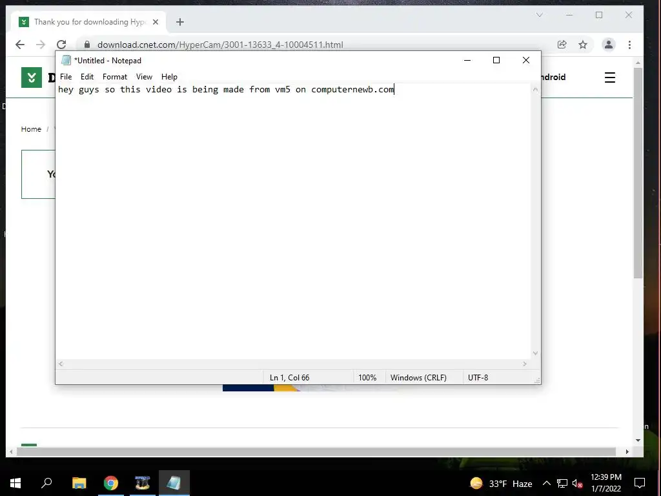Viewport: 661px width, 496px height.
Task: Click the Home breadcrumb link
Action: click(31, 129)
